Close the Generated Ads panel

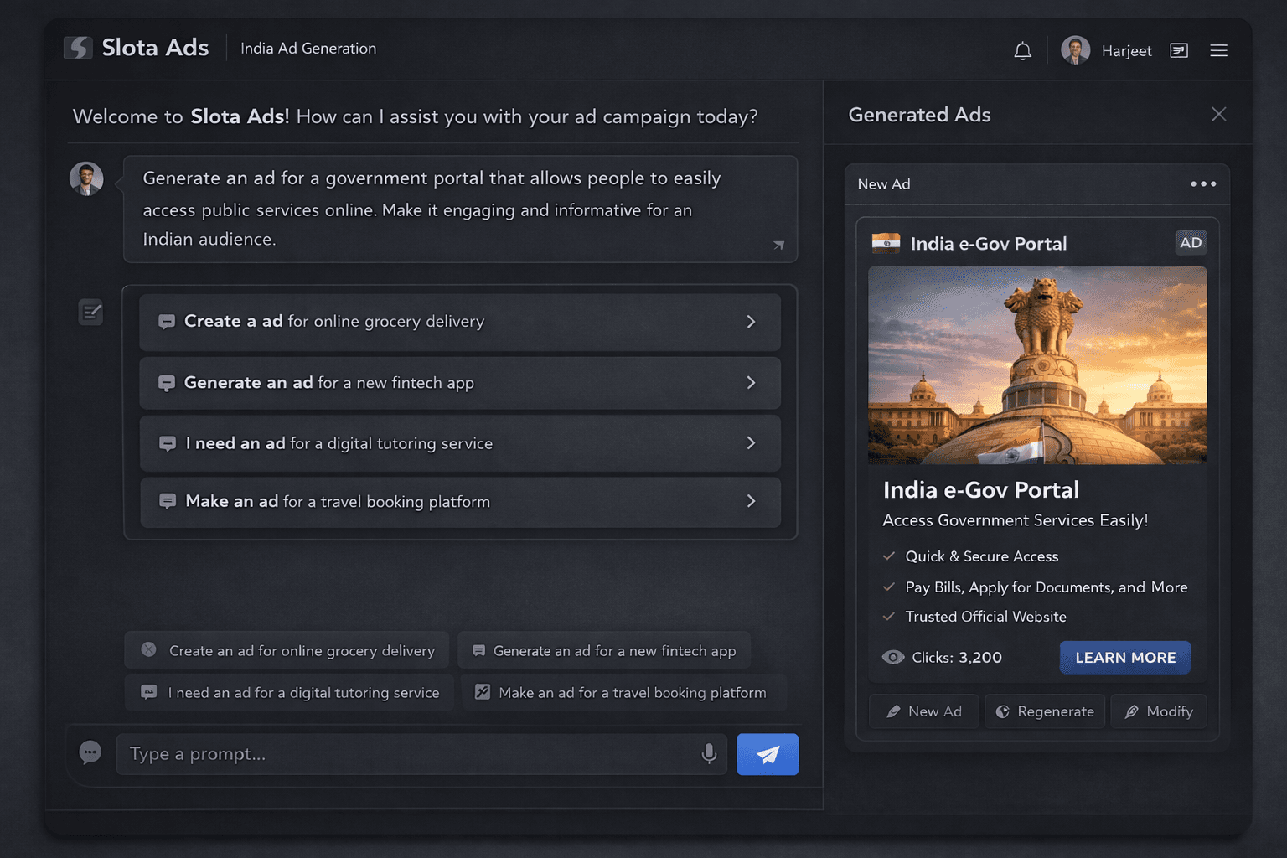click(x=1218, y=113)
